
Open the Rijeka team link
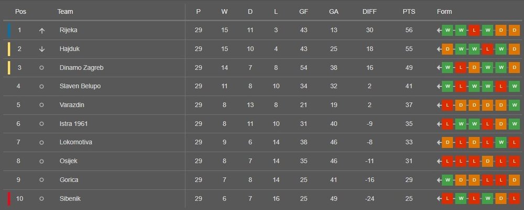click(69, 30)
